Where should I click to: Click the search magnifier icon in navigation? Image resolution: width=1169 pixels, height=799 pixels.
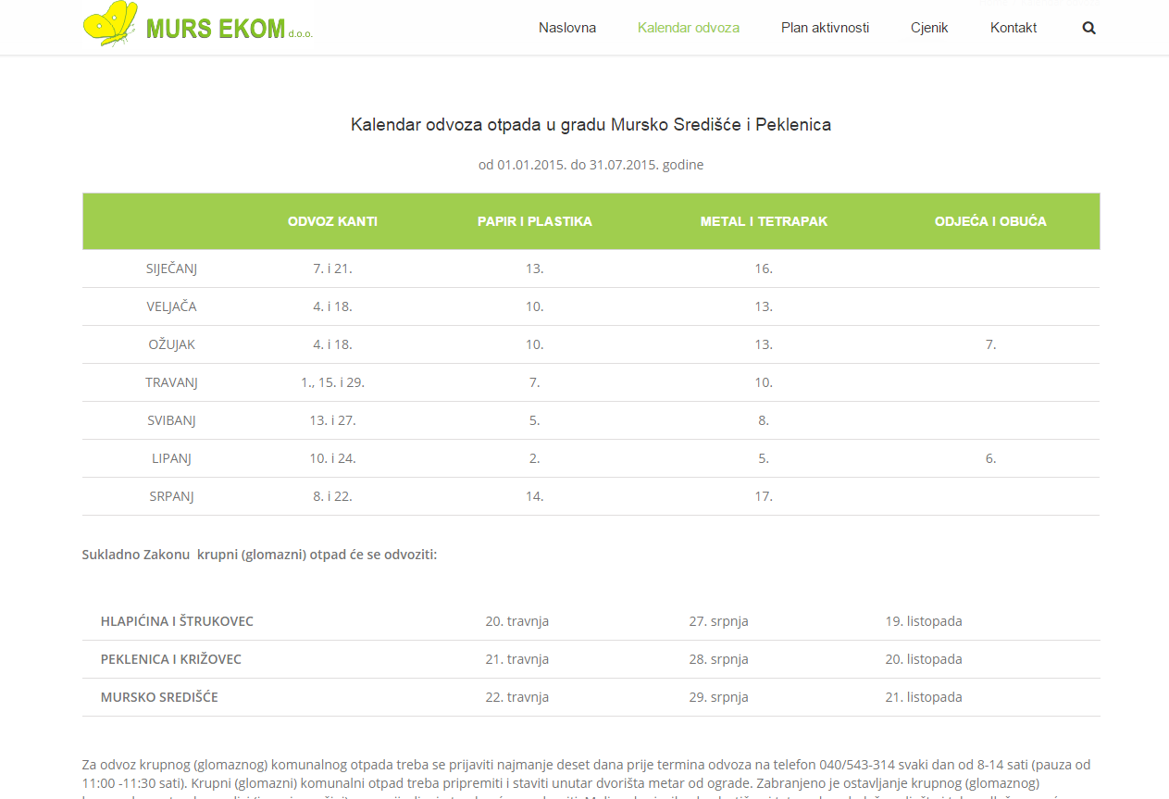click(x=1088, y=28)
